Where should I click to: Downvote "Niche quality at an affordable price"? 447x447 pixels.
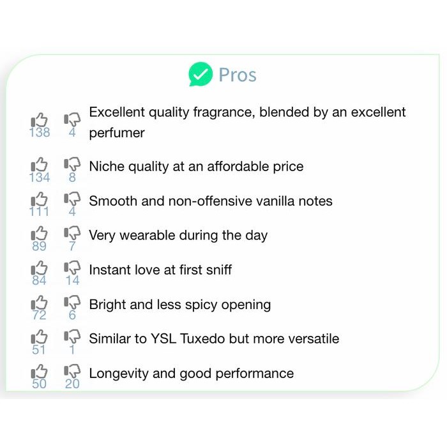72,165
